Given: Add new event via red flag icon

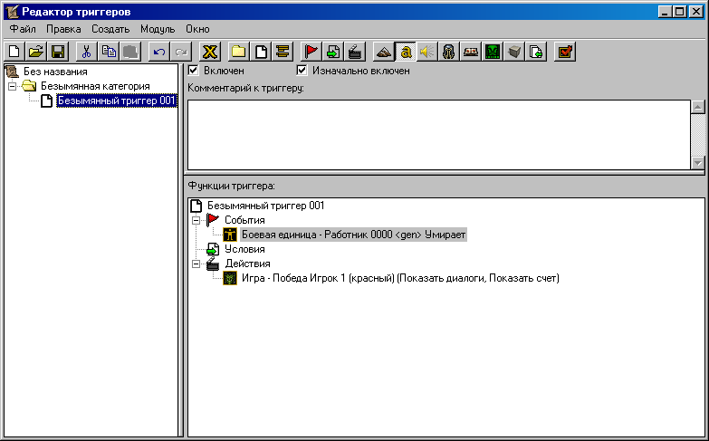Looking at the screenshot, I should point(311,52).
